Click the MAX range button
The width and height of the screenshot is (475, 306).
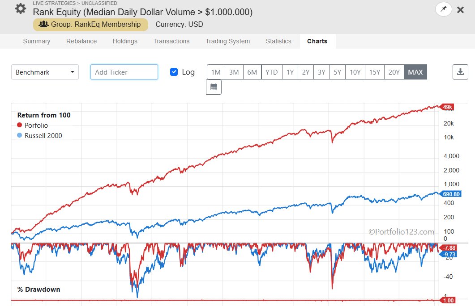tap(415, 72)
